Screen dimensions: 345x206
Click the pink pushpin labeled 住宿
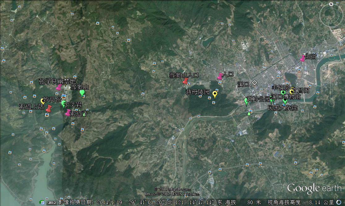coord(303,58)
